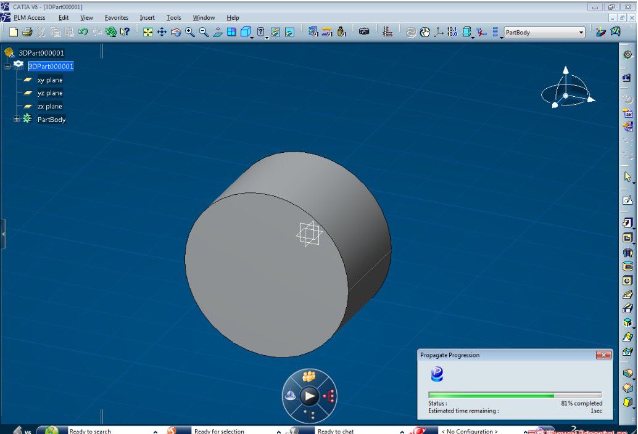
Task: Click the Manual Update hand icon
Action: tap(425, 32)
